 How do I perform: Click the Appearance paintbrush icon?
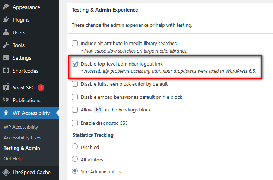(x=6, y=7)
